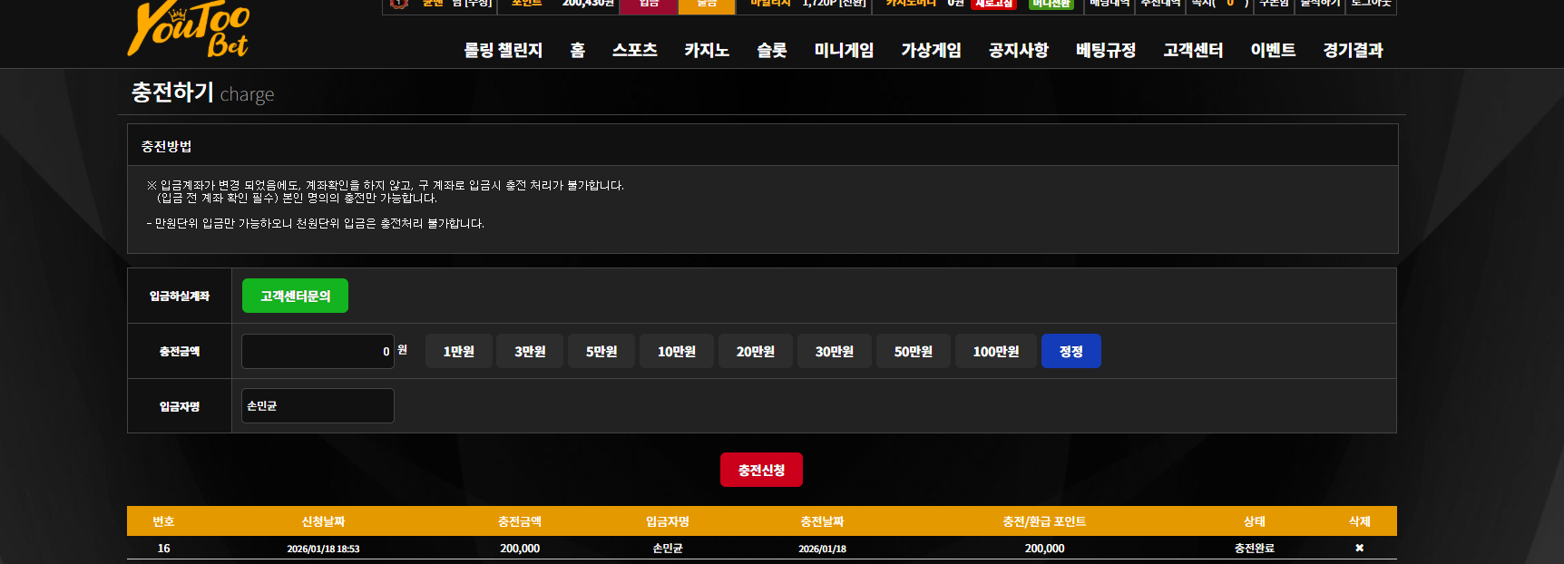Add 50만원 to the charge amount

[x=914, y=351]
